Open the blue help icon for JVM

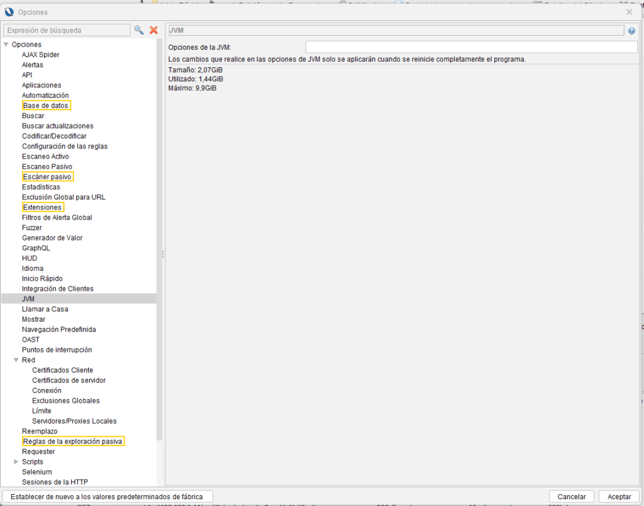(631, 30)
